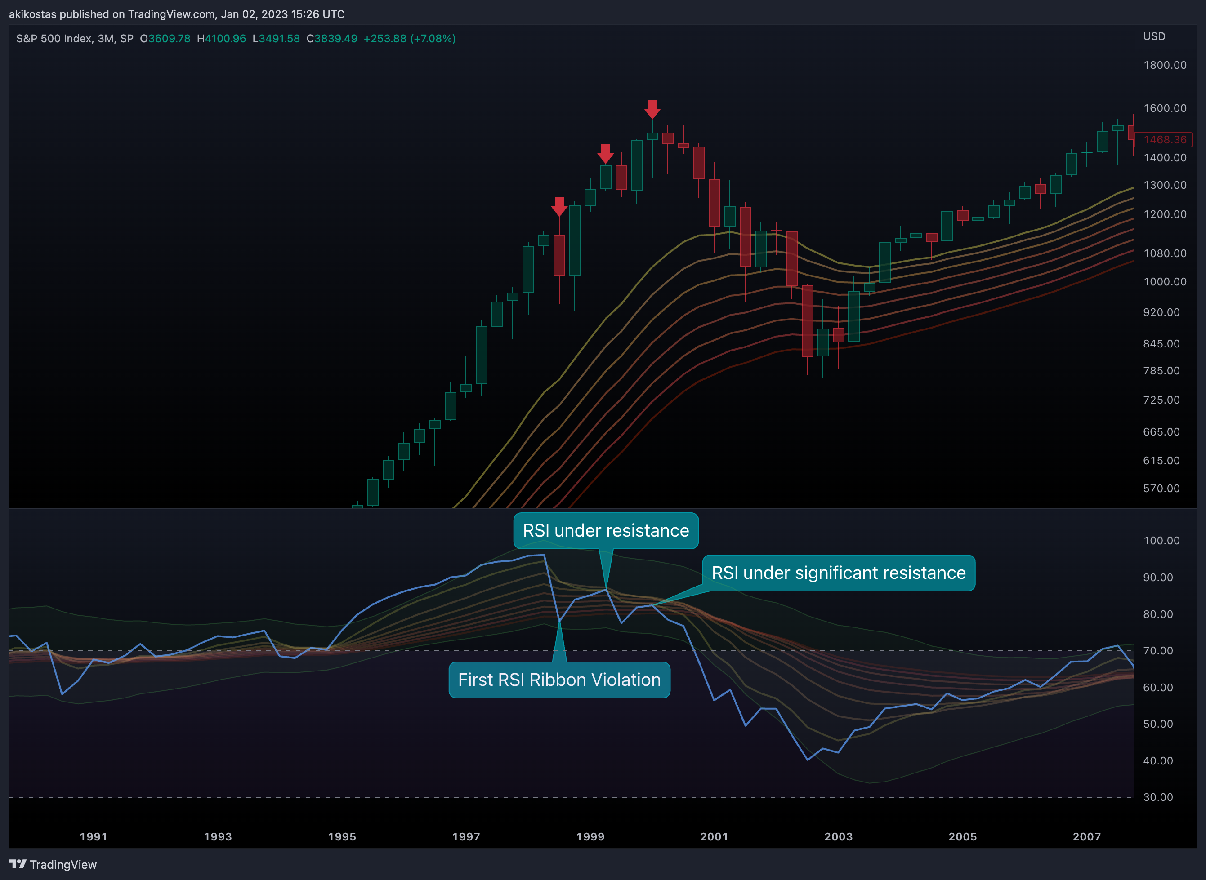The width and height of the screenshot is (1206, 880).
Task: Click the 1997 time axis label
Action: click(x=466, y=836)
